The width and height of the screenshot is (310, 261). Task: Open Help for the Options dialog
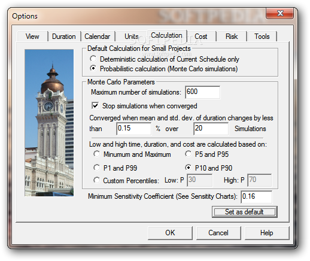267,233
